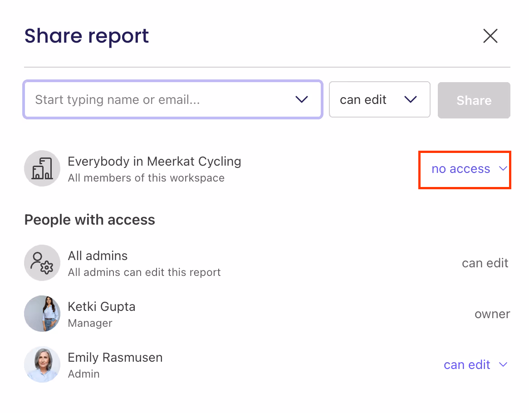
Task: Select the Everybody in Meerkat Cycling text
Action: pyautogui.click(x=155, y=161)
